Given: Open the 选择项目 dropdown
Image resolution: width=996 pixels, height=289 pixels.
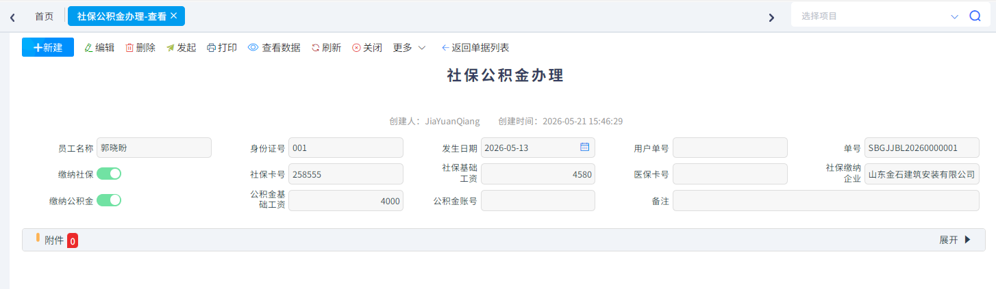Looking at the screenshot, I should coord(879,16).
